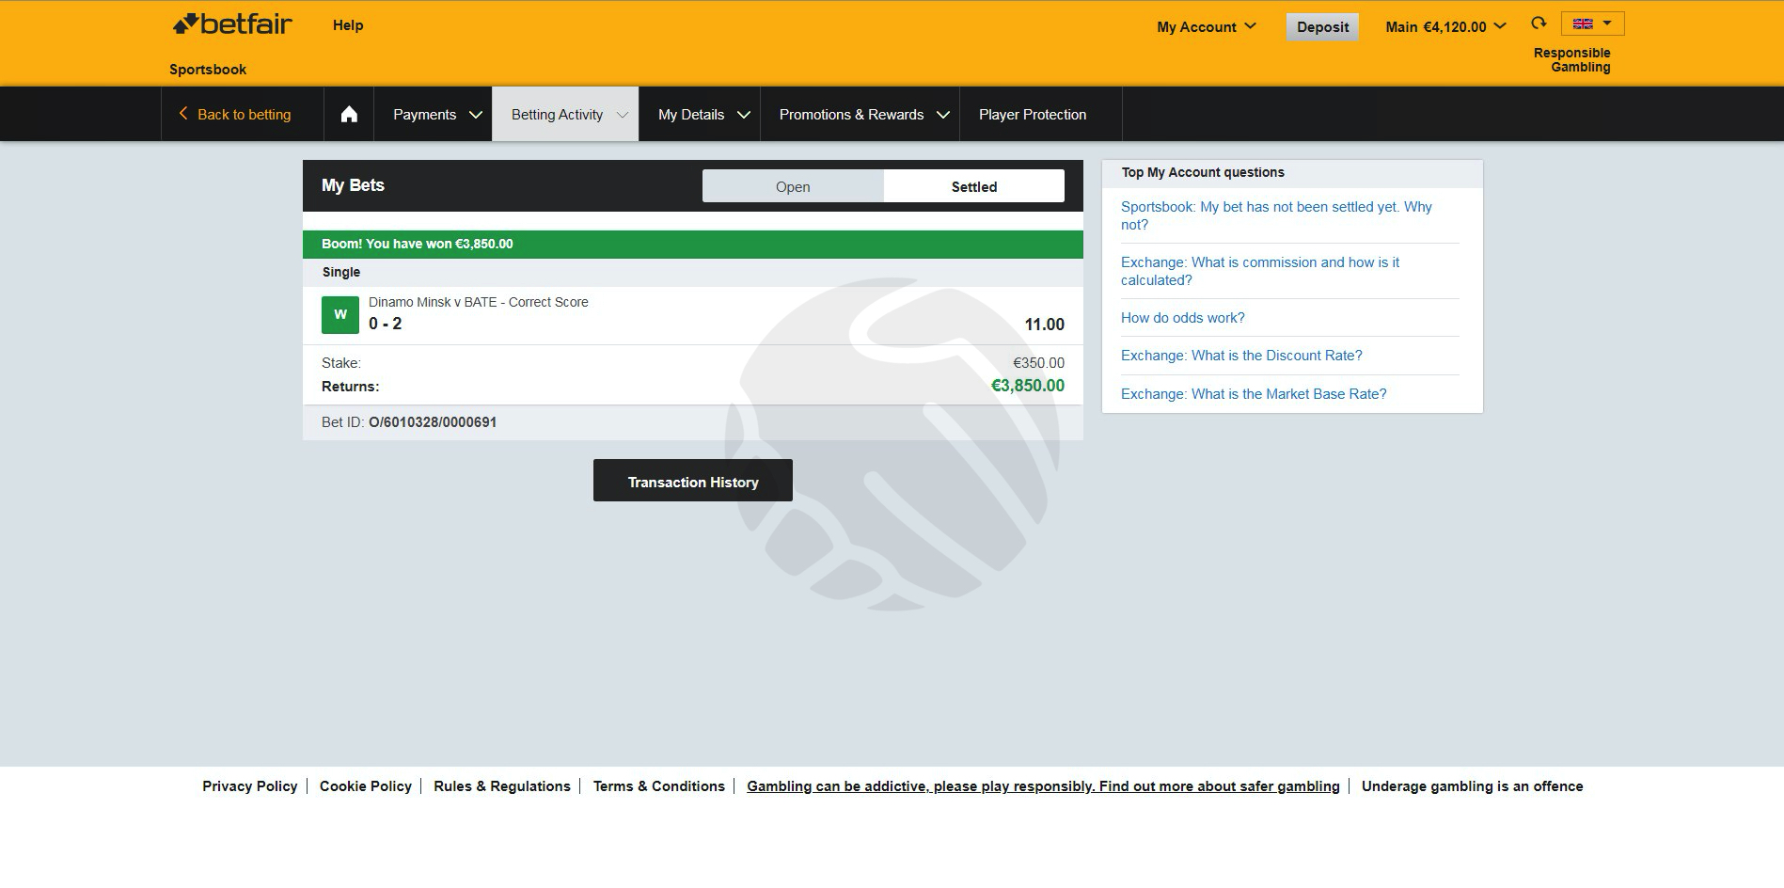Click the 'Single' bet type label
This screenshot has width=1784, height=888.
point(341,272)
